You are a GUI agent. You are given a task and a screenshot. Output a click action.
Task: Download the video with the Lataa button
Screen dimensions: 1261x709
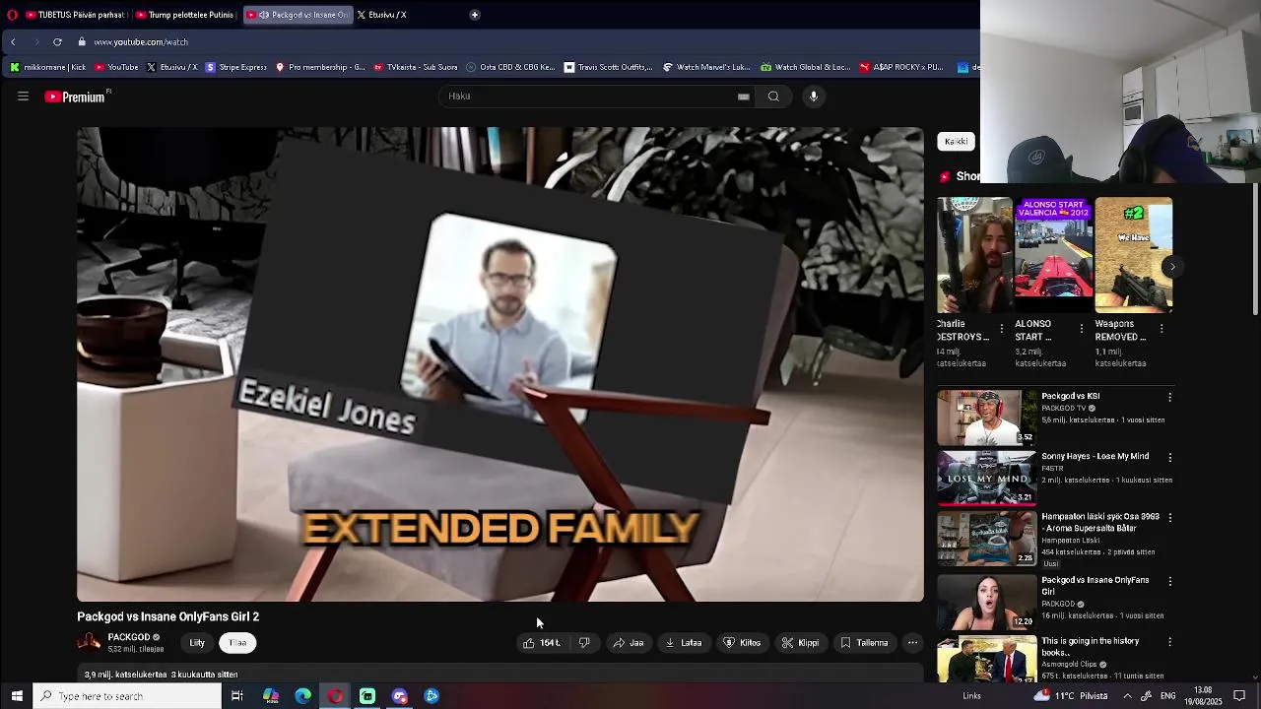[x=683, y=643]
